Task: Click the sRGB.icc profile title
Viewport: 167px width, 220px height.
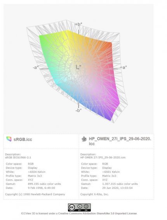Action: coord(23,139)
